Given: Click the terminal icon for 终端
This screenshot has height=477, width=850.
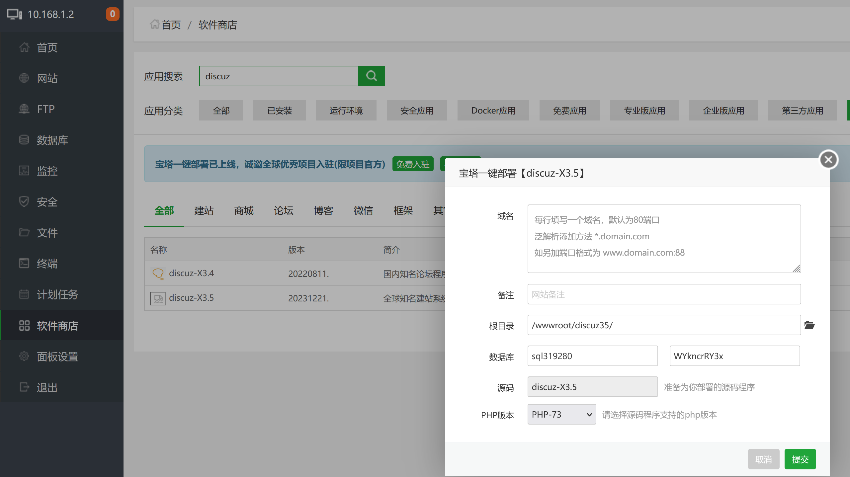Looking at the screenshot, I should point(24,263).
